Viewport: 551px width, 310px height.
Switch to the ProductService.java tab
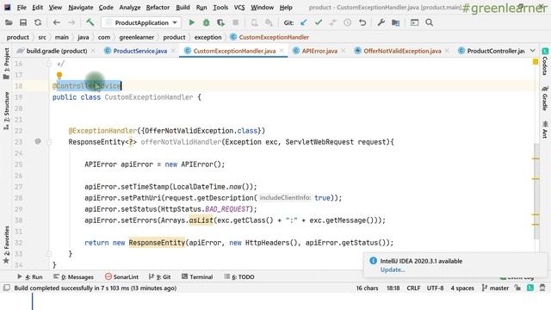(139, 51)
